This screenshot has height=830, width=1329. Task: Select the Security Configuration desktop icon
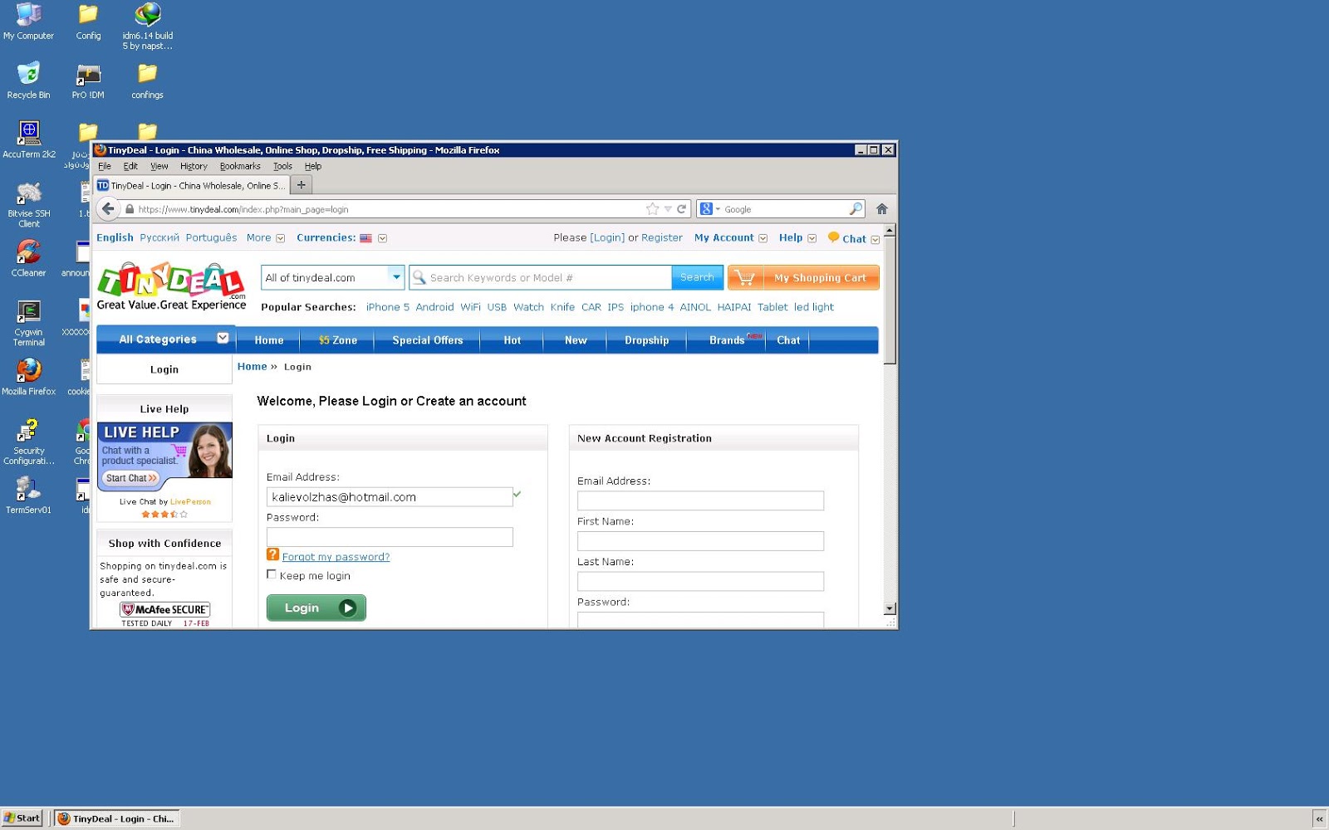coord(28,442)
